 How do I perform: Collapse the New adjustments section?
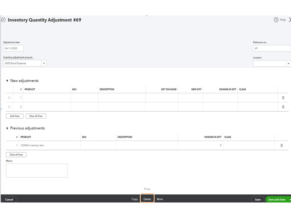pos(7,81)
